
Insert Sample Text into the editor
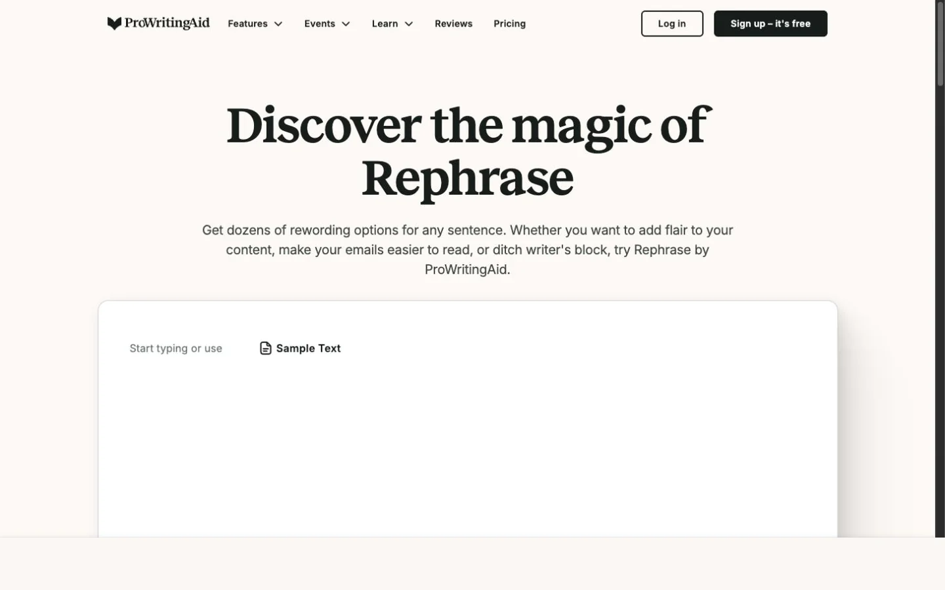[301, 348]
